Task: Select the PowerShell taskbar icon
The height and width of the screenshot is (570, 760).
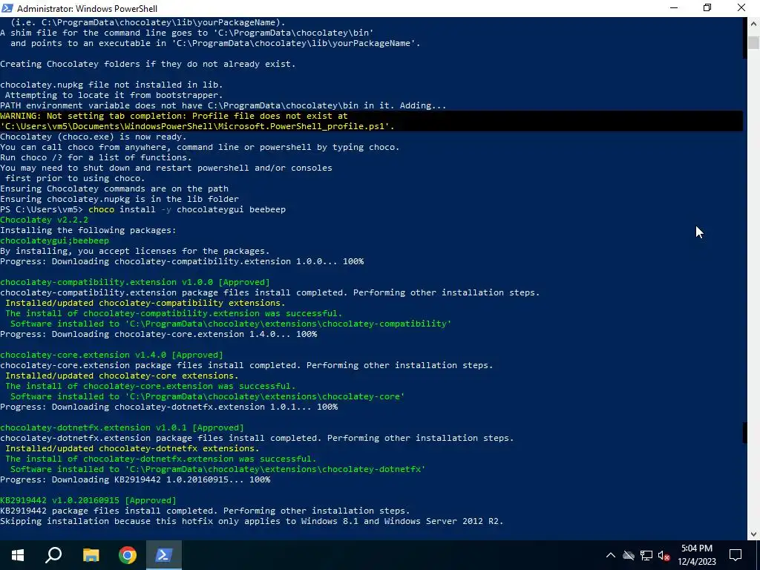Action: coord(163,555)
